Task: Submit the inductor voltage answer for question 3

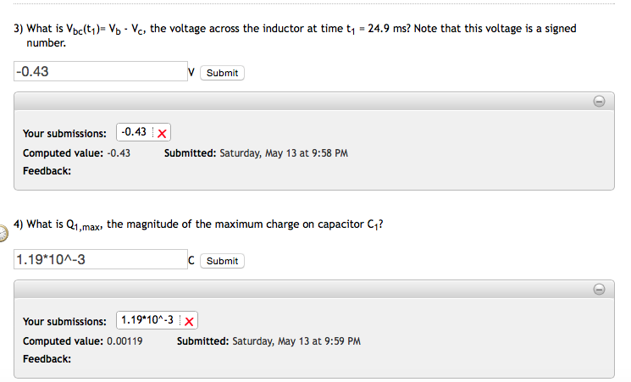Action: point(222,73)
